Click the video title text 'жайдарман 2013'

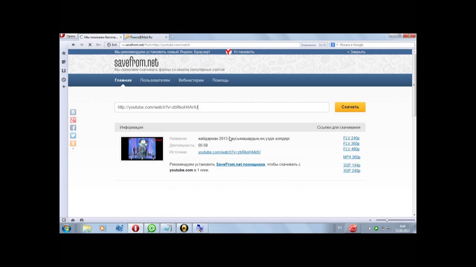pyautogui.click(x=213, y=139)
